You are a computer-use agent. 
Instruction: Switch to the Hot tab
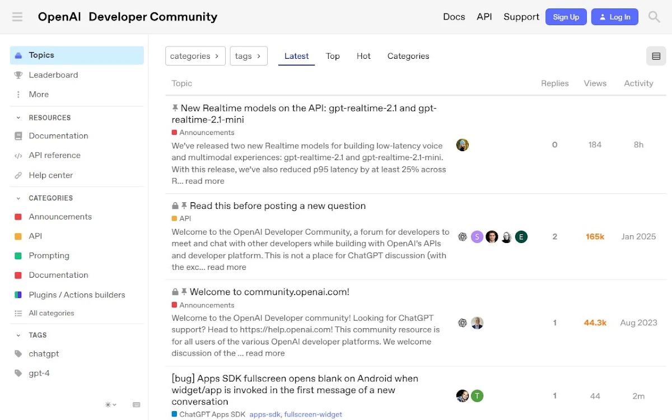[x=363, y=56]
